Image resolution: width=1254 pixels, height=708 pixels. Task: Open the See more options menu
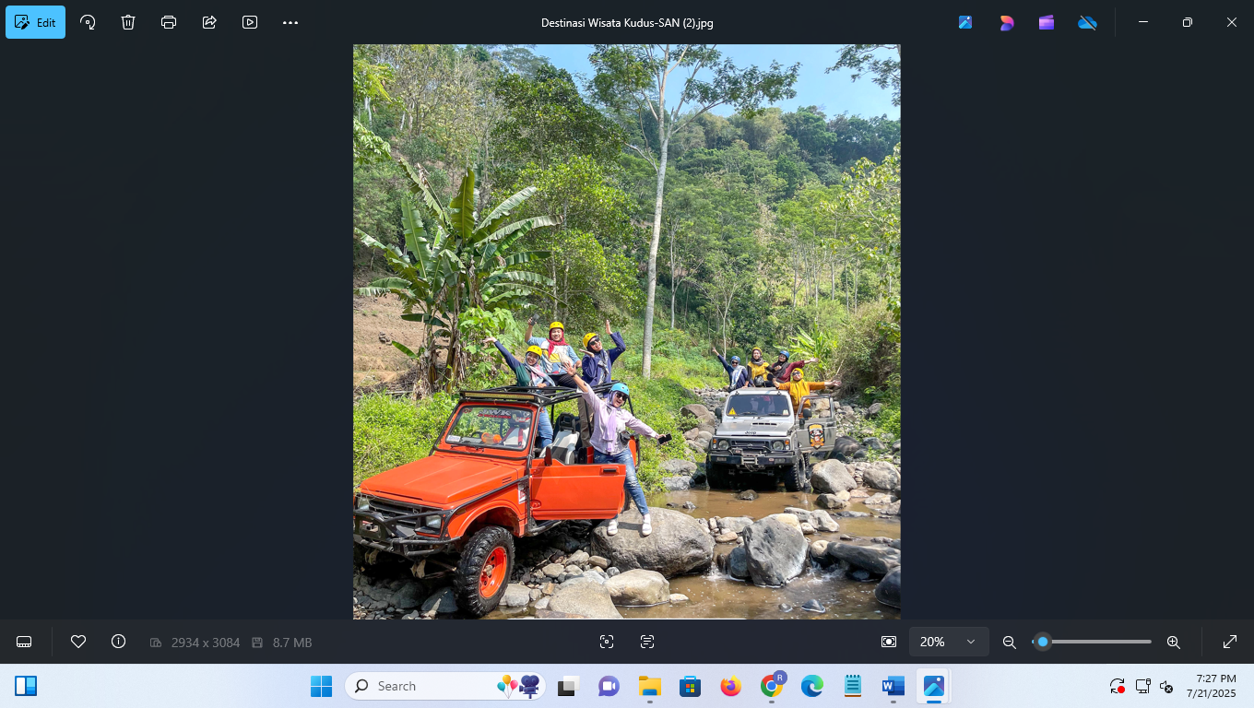click(290, 21)
